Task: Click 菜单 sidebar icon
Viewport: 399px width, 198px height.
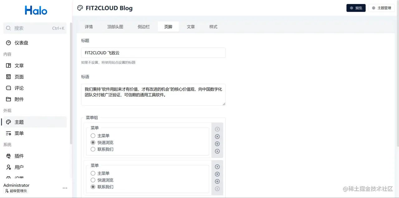Action: coord(8,133)
